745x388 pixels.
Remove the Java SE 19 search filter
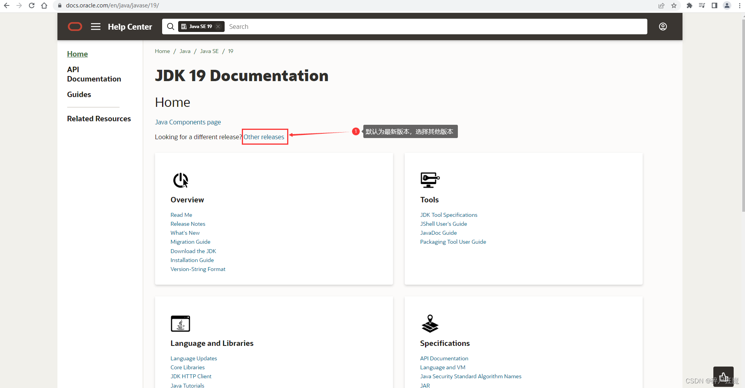click(218, 27)
